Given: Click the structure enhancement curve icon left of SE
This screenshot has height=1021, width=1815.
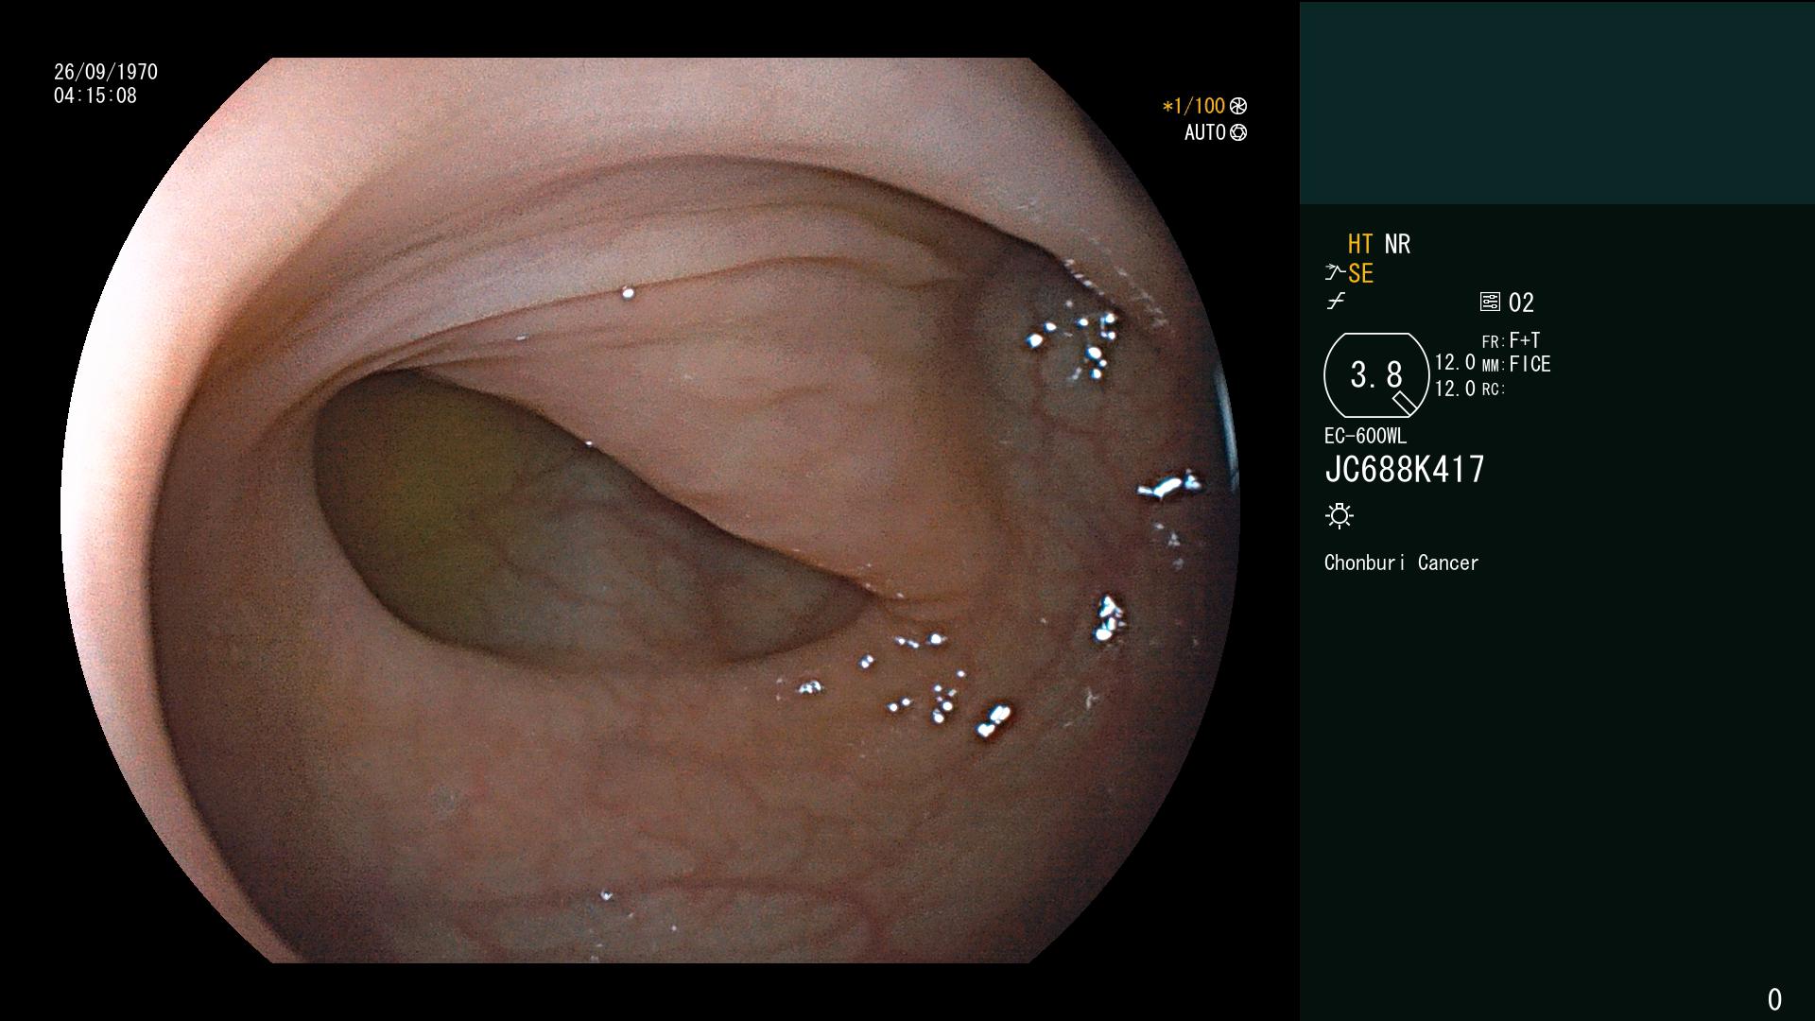Looking at the screenshot, I should tap(1335, 272).
